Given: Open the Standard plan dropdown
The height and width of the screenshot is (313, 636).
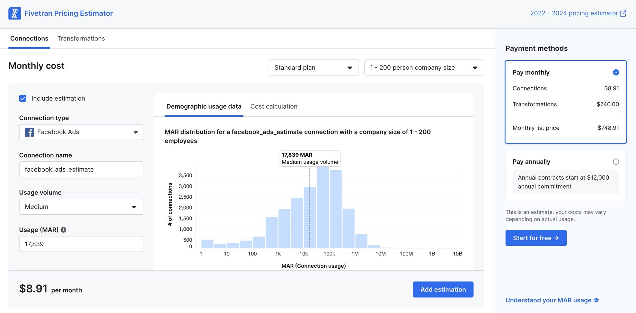Looking at the screenshot, I should point(314,67).
